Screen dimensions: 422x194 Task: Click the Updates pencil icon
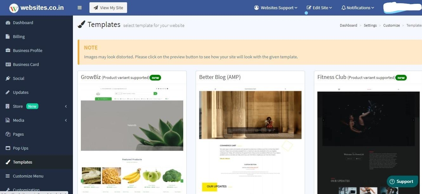point(8,92)
